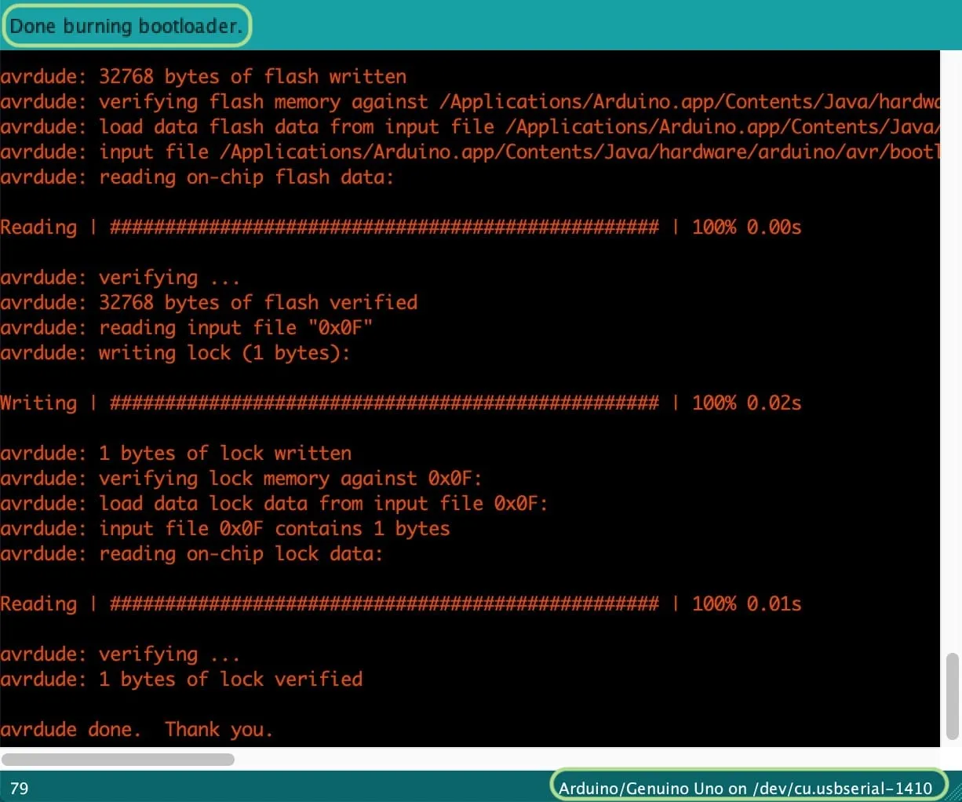The width and height of the screenshot is (962, 802).
Task: Click the "1 bytes of lock verified" line
Action: coord(181,679)
